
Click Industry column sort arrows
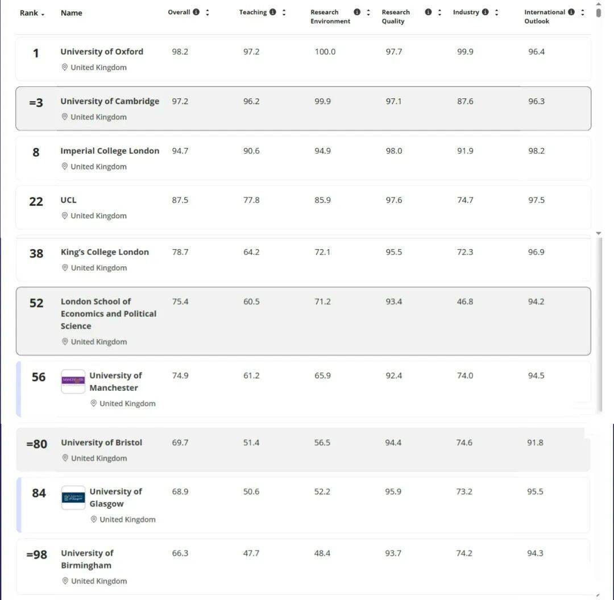[496, 12]
